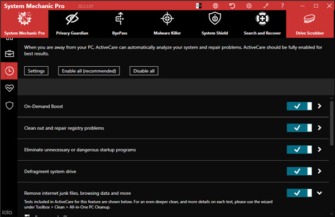This screenshot has height=217, width=335.
Task: Collapse the Remove internet junk files section
Action: pos(319,193)
